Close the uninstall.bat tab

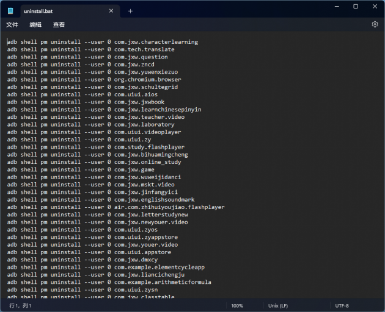pos(111,11)
